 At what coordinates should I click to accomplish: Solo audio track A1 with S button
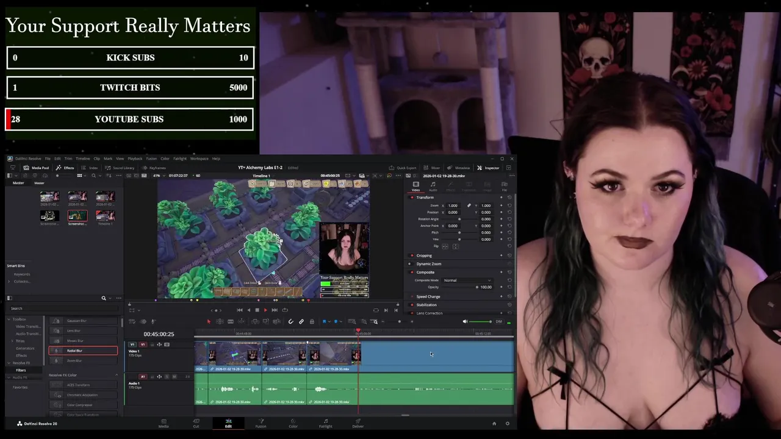(167, 377)
